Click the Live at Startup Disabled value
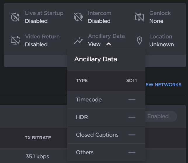Screen dimensions: 188x163 [36, 21]
